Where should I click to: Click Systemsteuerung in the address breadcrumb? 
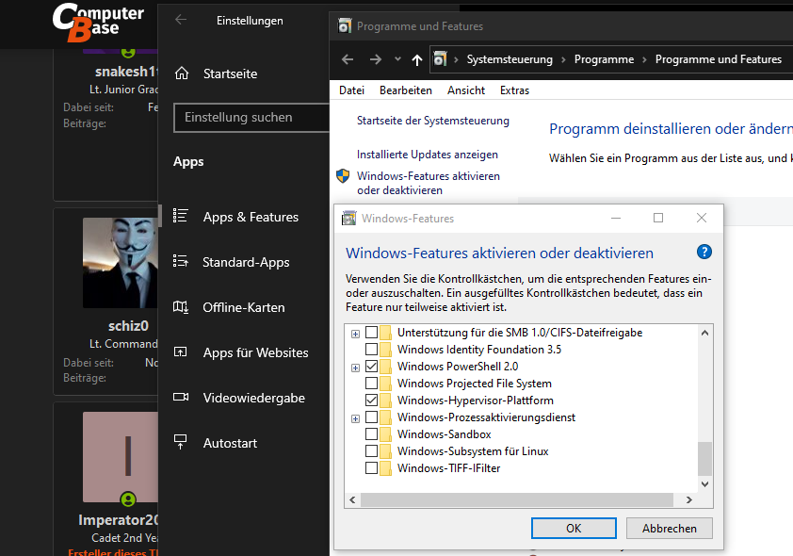pyautogui.click(x=510, y=59)
